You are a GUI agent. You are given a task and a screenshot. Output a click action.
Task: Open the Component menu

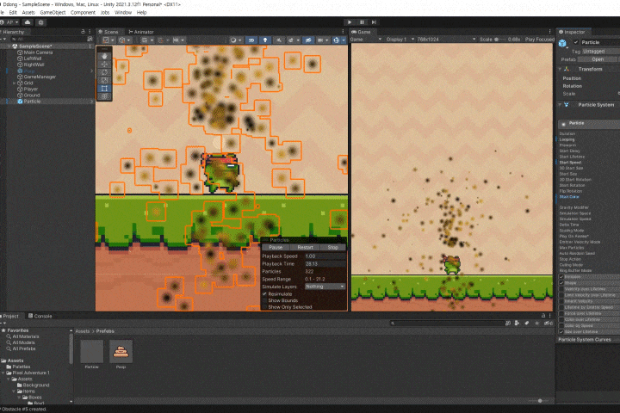pyautogui.click(x=83, y=12)
